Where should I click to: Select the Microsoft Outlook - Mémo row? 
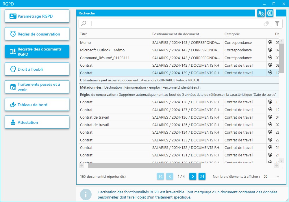tap(179, 50)
